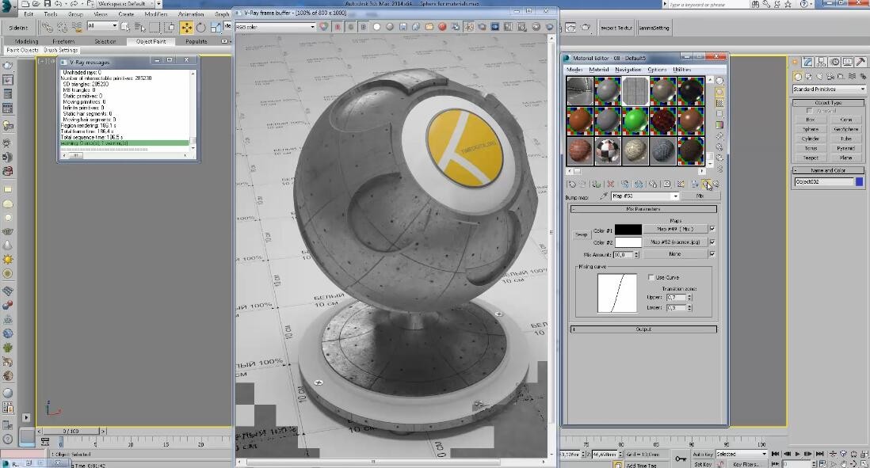Click the Map #49 (Mix) button
870x468 pixels.
point(676,229)
